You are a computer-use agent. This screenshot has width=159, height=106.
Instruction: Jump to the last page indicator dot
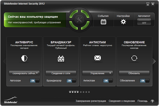89,92
